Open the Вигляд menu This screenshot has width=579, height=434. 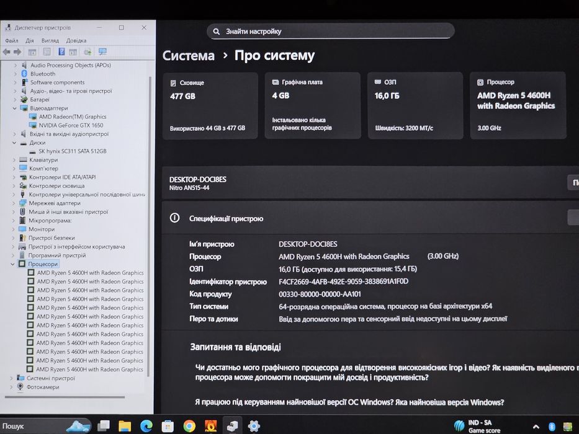tap(50, 40)
